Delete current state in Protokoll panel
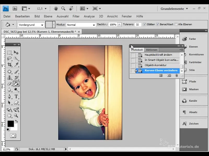 [x=177, y=75]
